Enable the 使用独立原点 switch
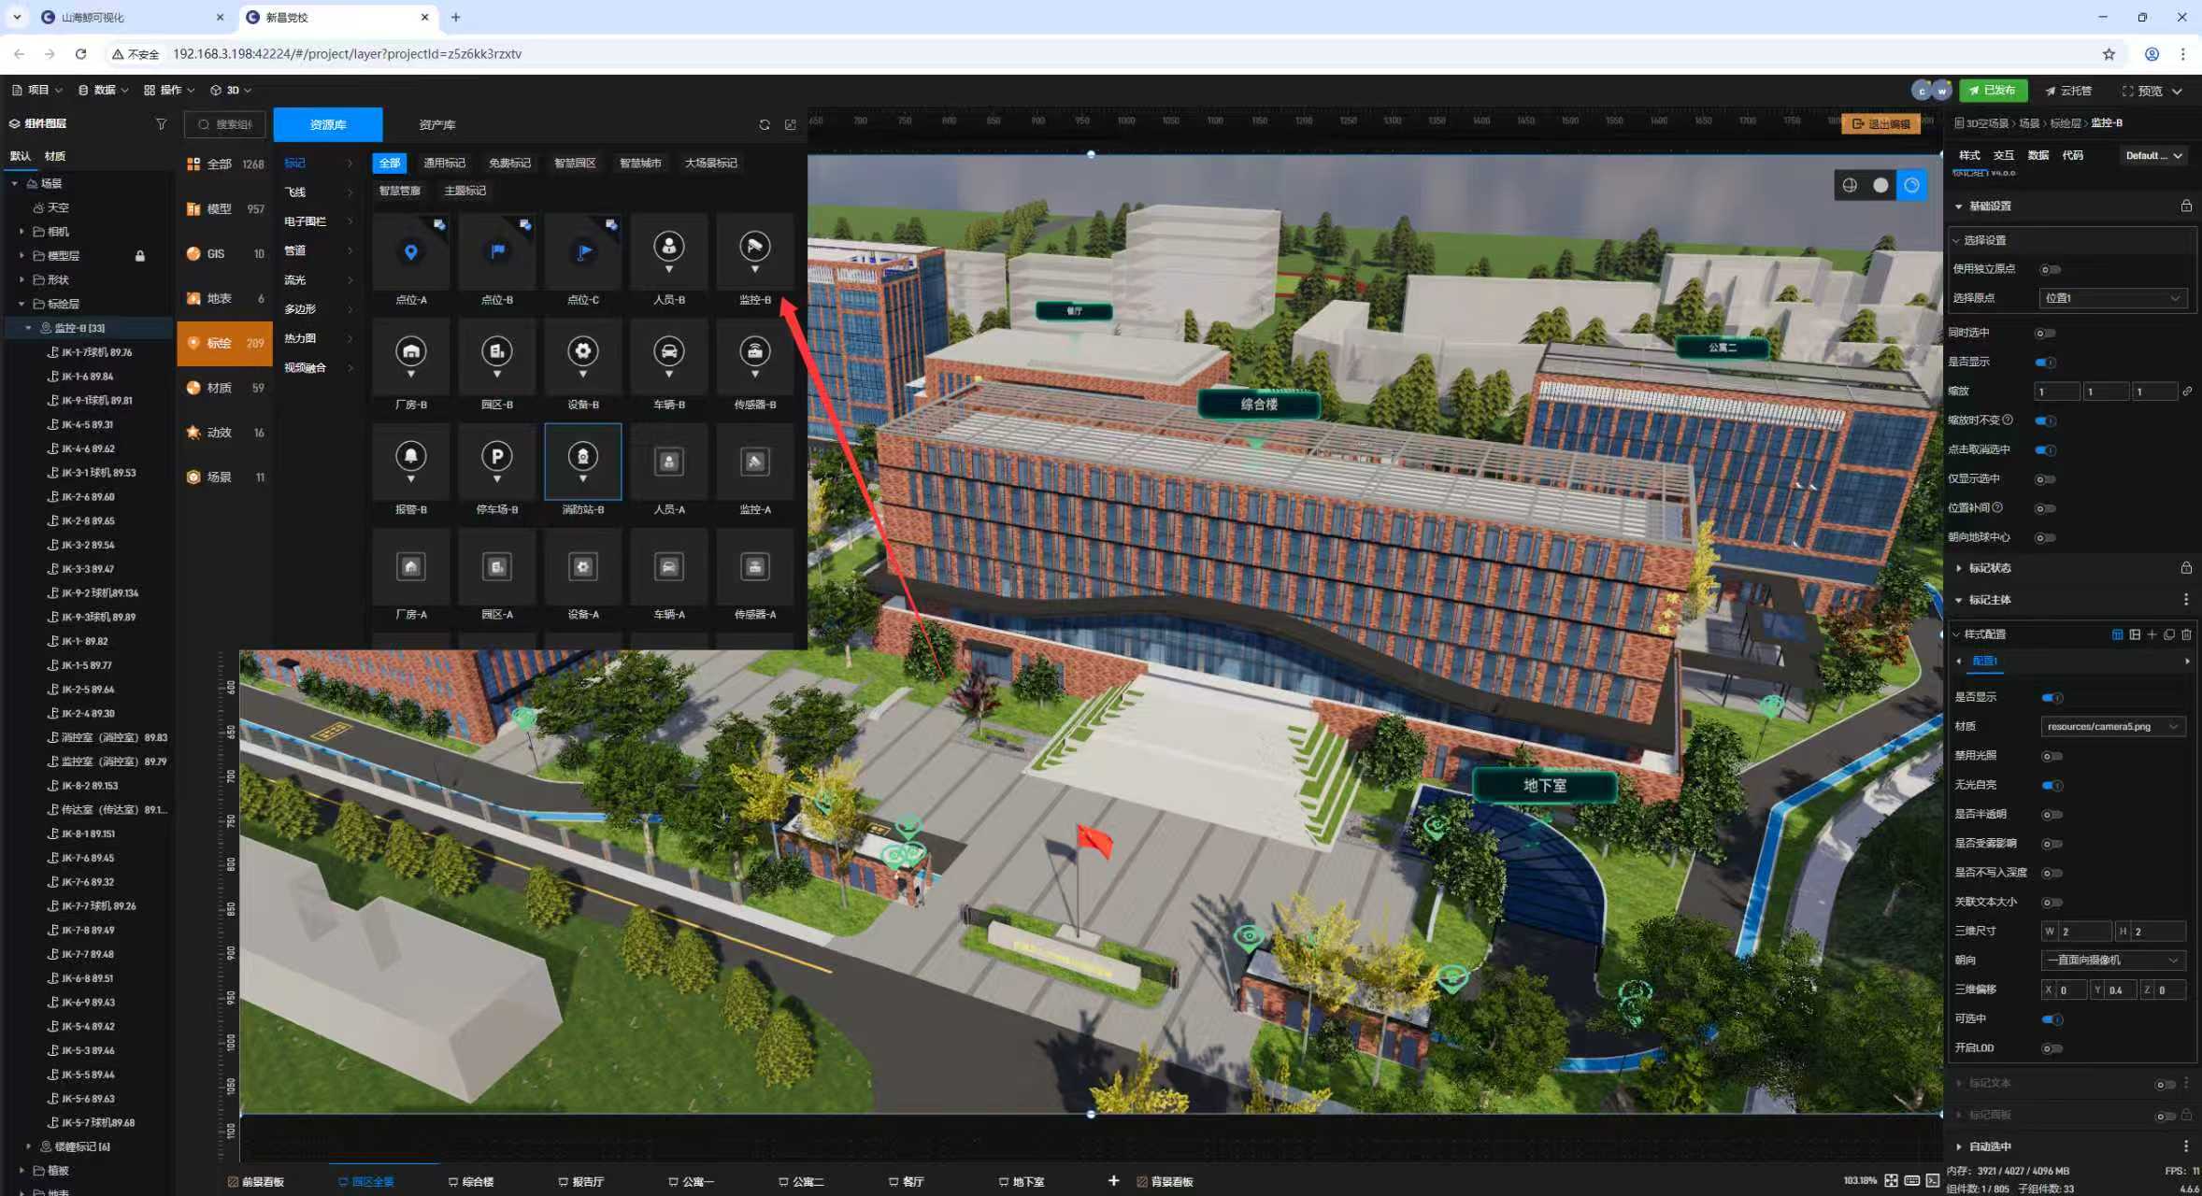2202x1196 pixels. [2050, 270]
